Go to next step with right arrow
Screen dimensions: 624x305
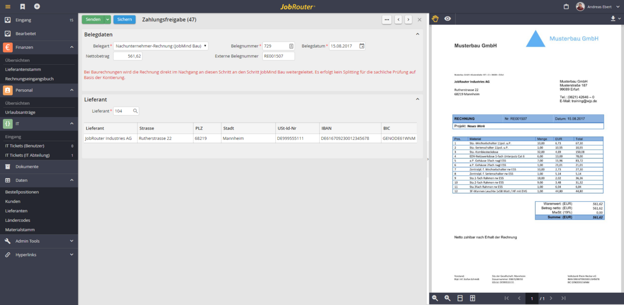408,19
